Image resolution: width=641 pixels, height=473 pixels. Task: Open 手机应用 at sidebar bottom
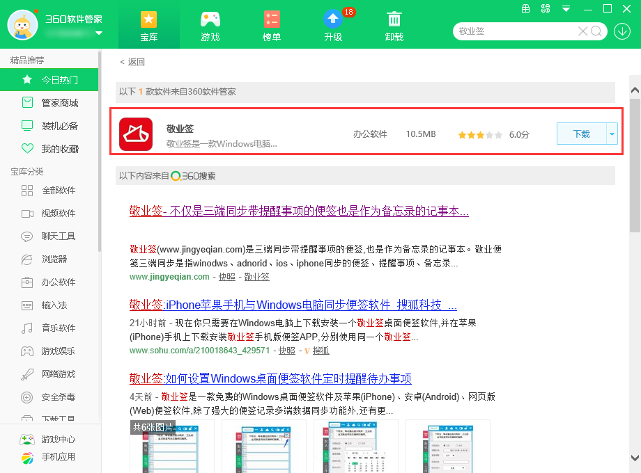pos(48,457)
